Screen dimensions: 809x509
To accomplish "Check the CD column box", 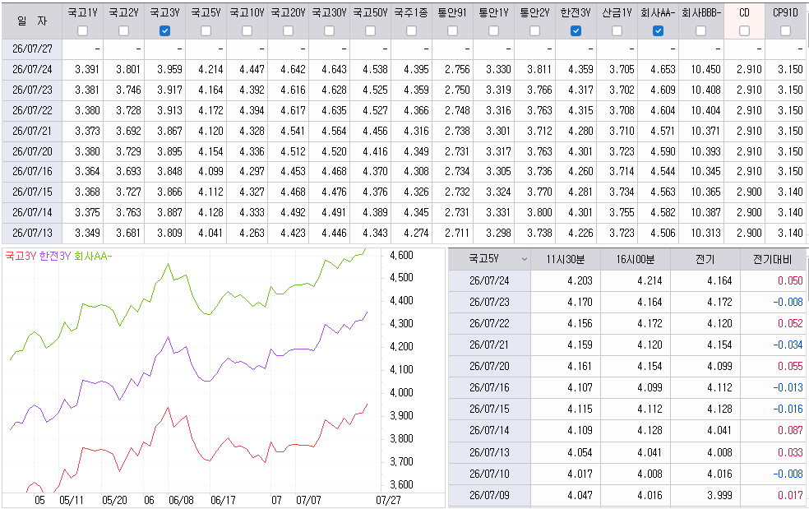I will pos(744,31).
